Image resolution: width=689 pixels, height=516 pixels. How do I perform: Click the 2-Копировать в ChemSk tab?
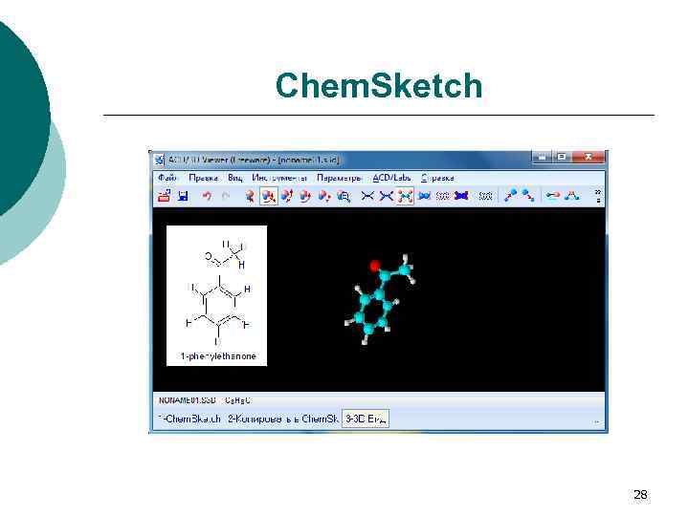(282, 419)
